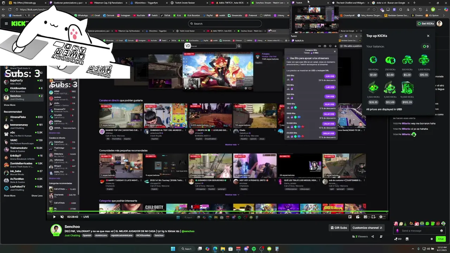
Task: Click the Spanish tag
Action: tap(87, 235)
